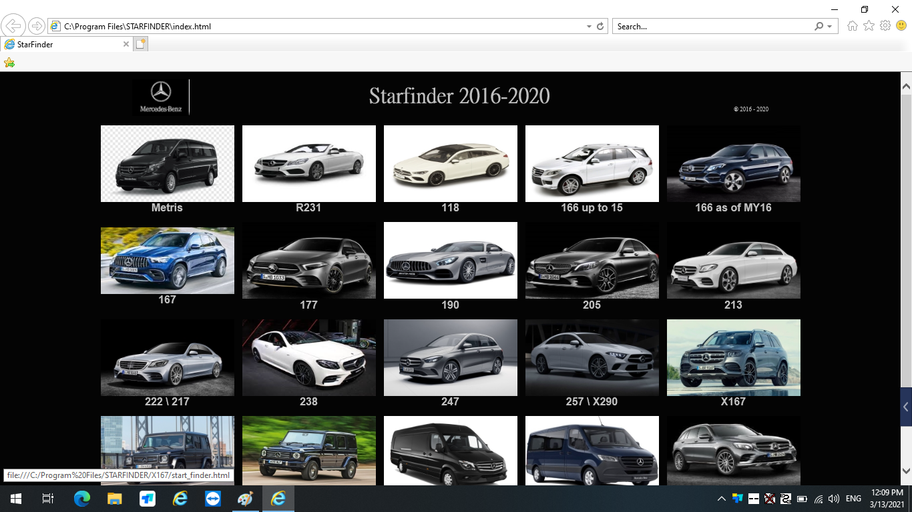912x512 pixels.
Task: Open File Explorer from the taskbar
Action: 114,499
